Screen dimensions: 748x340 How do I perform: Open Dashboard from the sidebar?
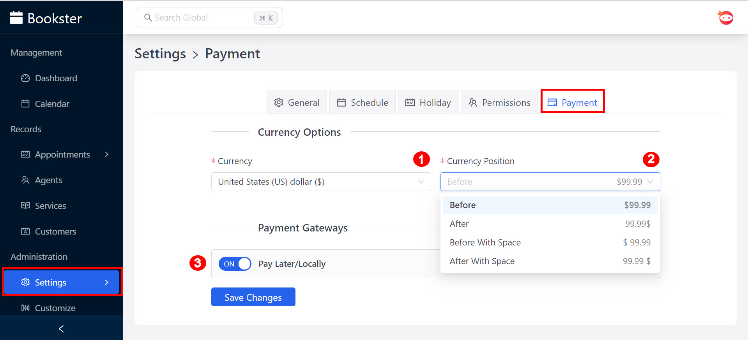tap(56, 78)
